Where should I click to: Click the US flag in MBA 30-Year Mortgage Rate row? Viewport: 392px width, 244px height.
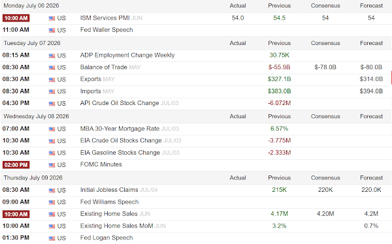click(52, 129)
